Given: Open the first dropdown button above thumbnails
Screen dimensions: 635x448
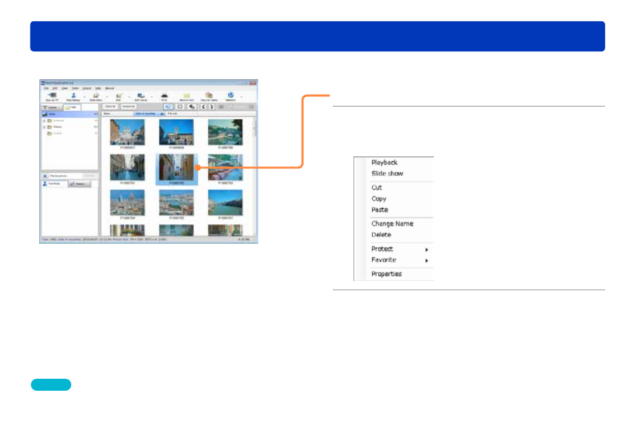Looking at the screenshot, I should (110, 107).
